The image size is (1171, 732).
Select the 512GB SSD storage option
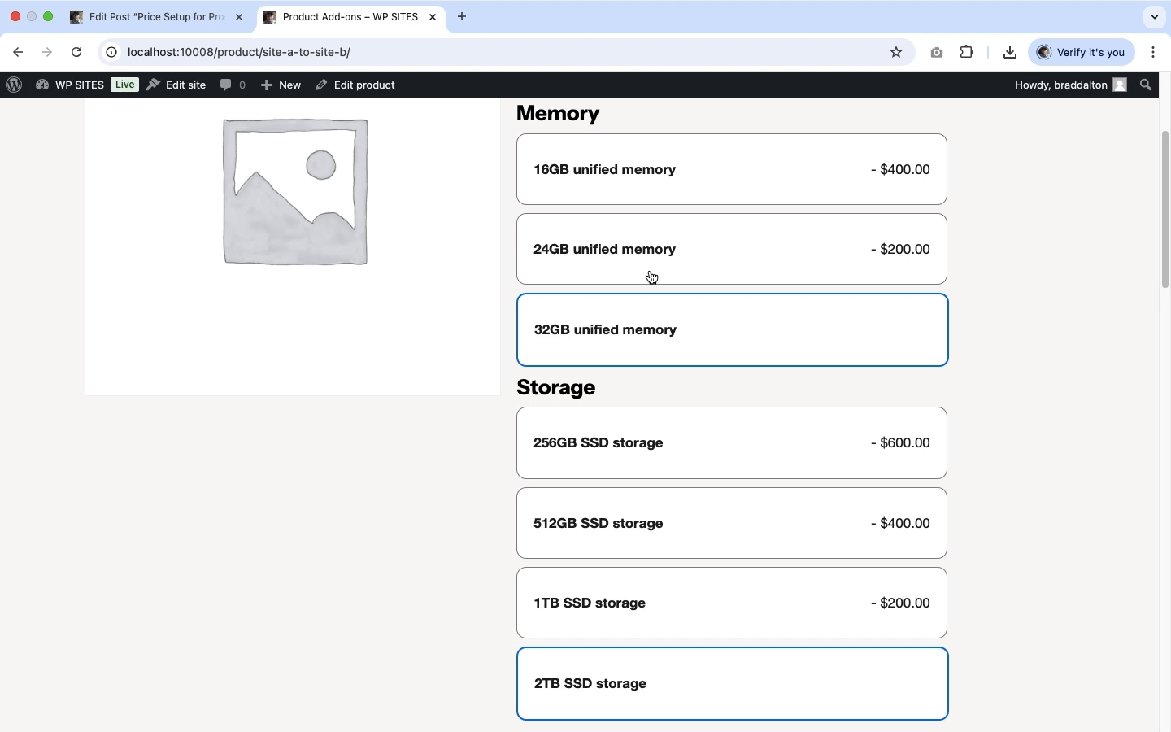[731, 523]
